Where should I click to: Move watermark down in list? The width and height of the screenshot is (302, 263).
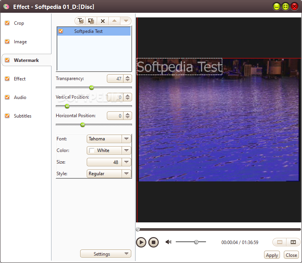126,21
